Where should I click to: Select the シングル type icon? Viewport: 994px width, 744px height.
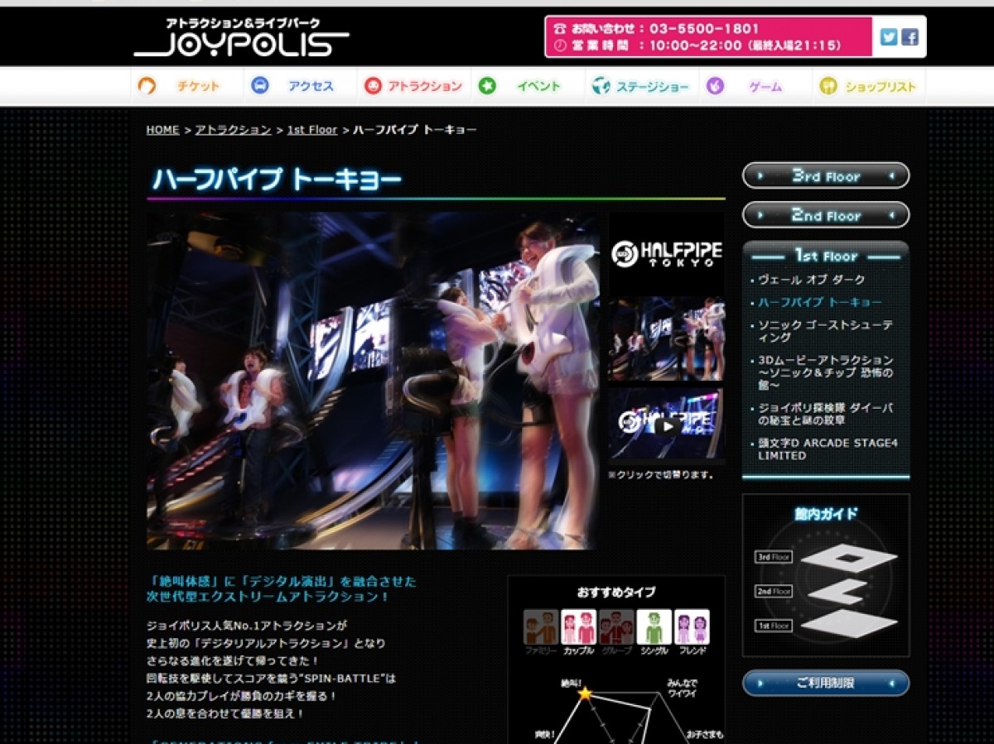tap(654, 627)
